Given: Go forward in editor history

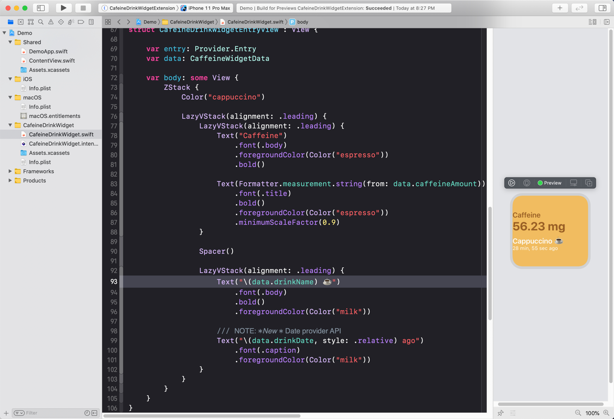Looking at the screenshot, I should [x=129, y=22].
